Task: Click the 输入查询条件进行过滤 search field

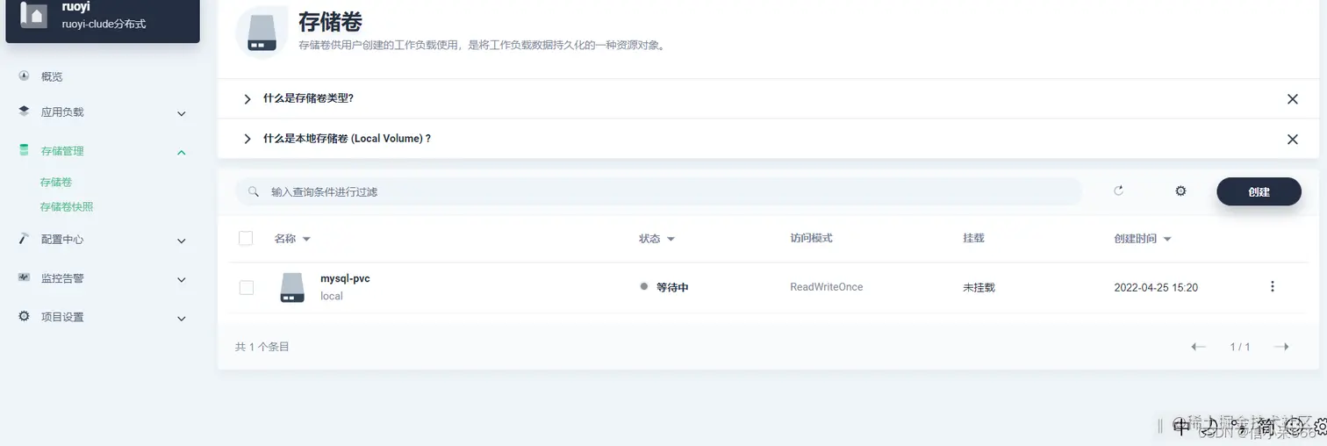Action: (658, 191)
